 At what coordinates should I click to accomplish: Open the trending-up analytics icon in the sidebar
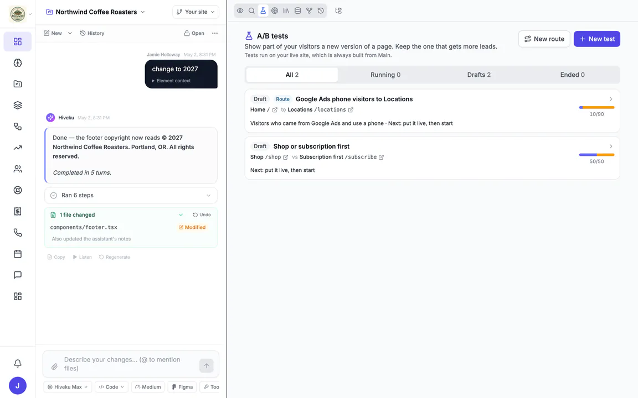[x=18, y=148]
